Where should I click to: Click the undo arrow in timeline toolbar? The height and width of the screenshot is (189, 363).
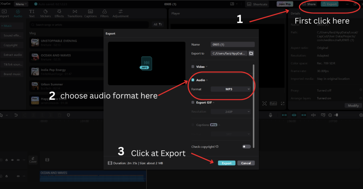(16, 115)
